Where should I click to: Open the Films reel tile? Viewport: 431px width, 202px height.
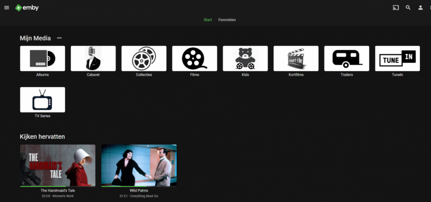pos(195,59)
